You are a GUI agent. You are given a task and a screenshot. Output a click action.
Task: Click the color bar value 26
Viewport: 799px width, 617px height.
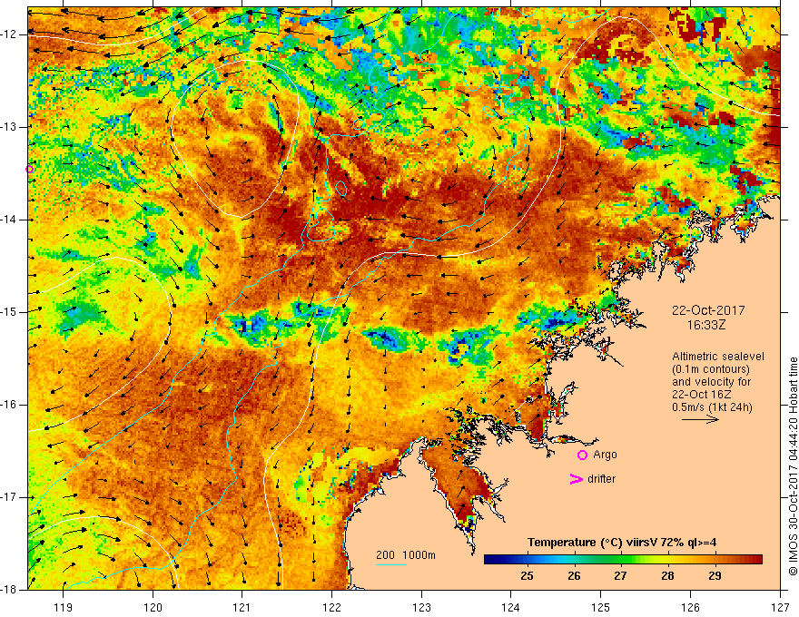(x=574, y=576)
